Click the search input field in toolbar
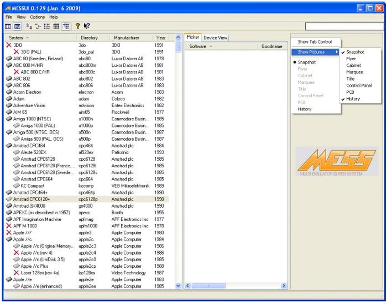Viewport: 387px width, 302px height. point(345,27)
